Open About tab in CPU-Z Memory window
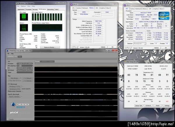 pos(108,8)
